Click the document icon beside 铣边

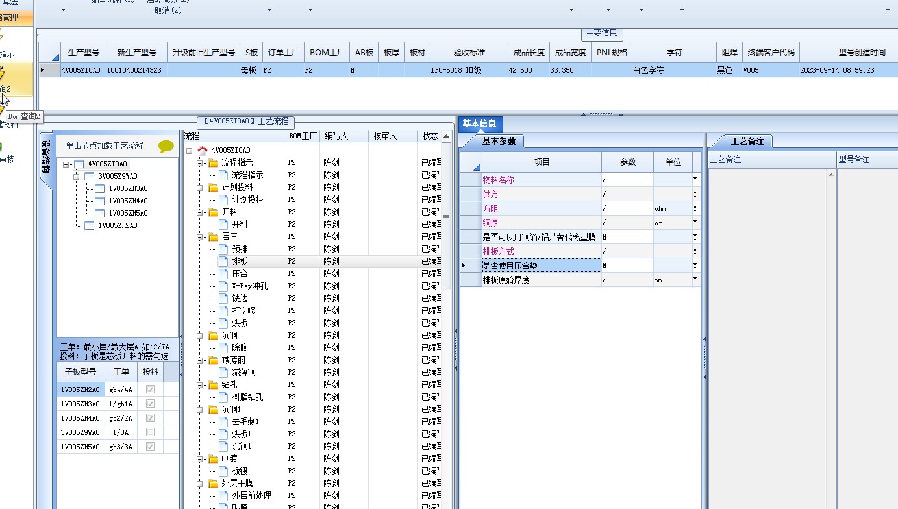[x=223, y=298]
